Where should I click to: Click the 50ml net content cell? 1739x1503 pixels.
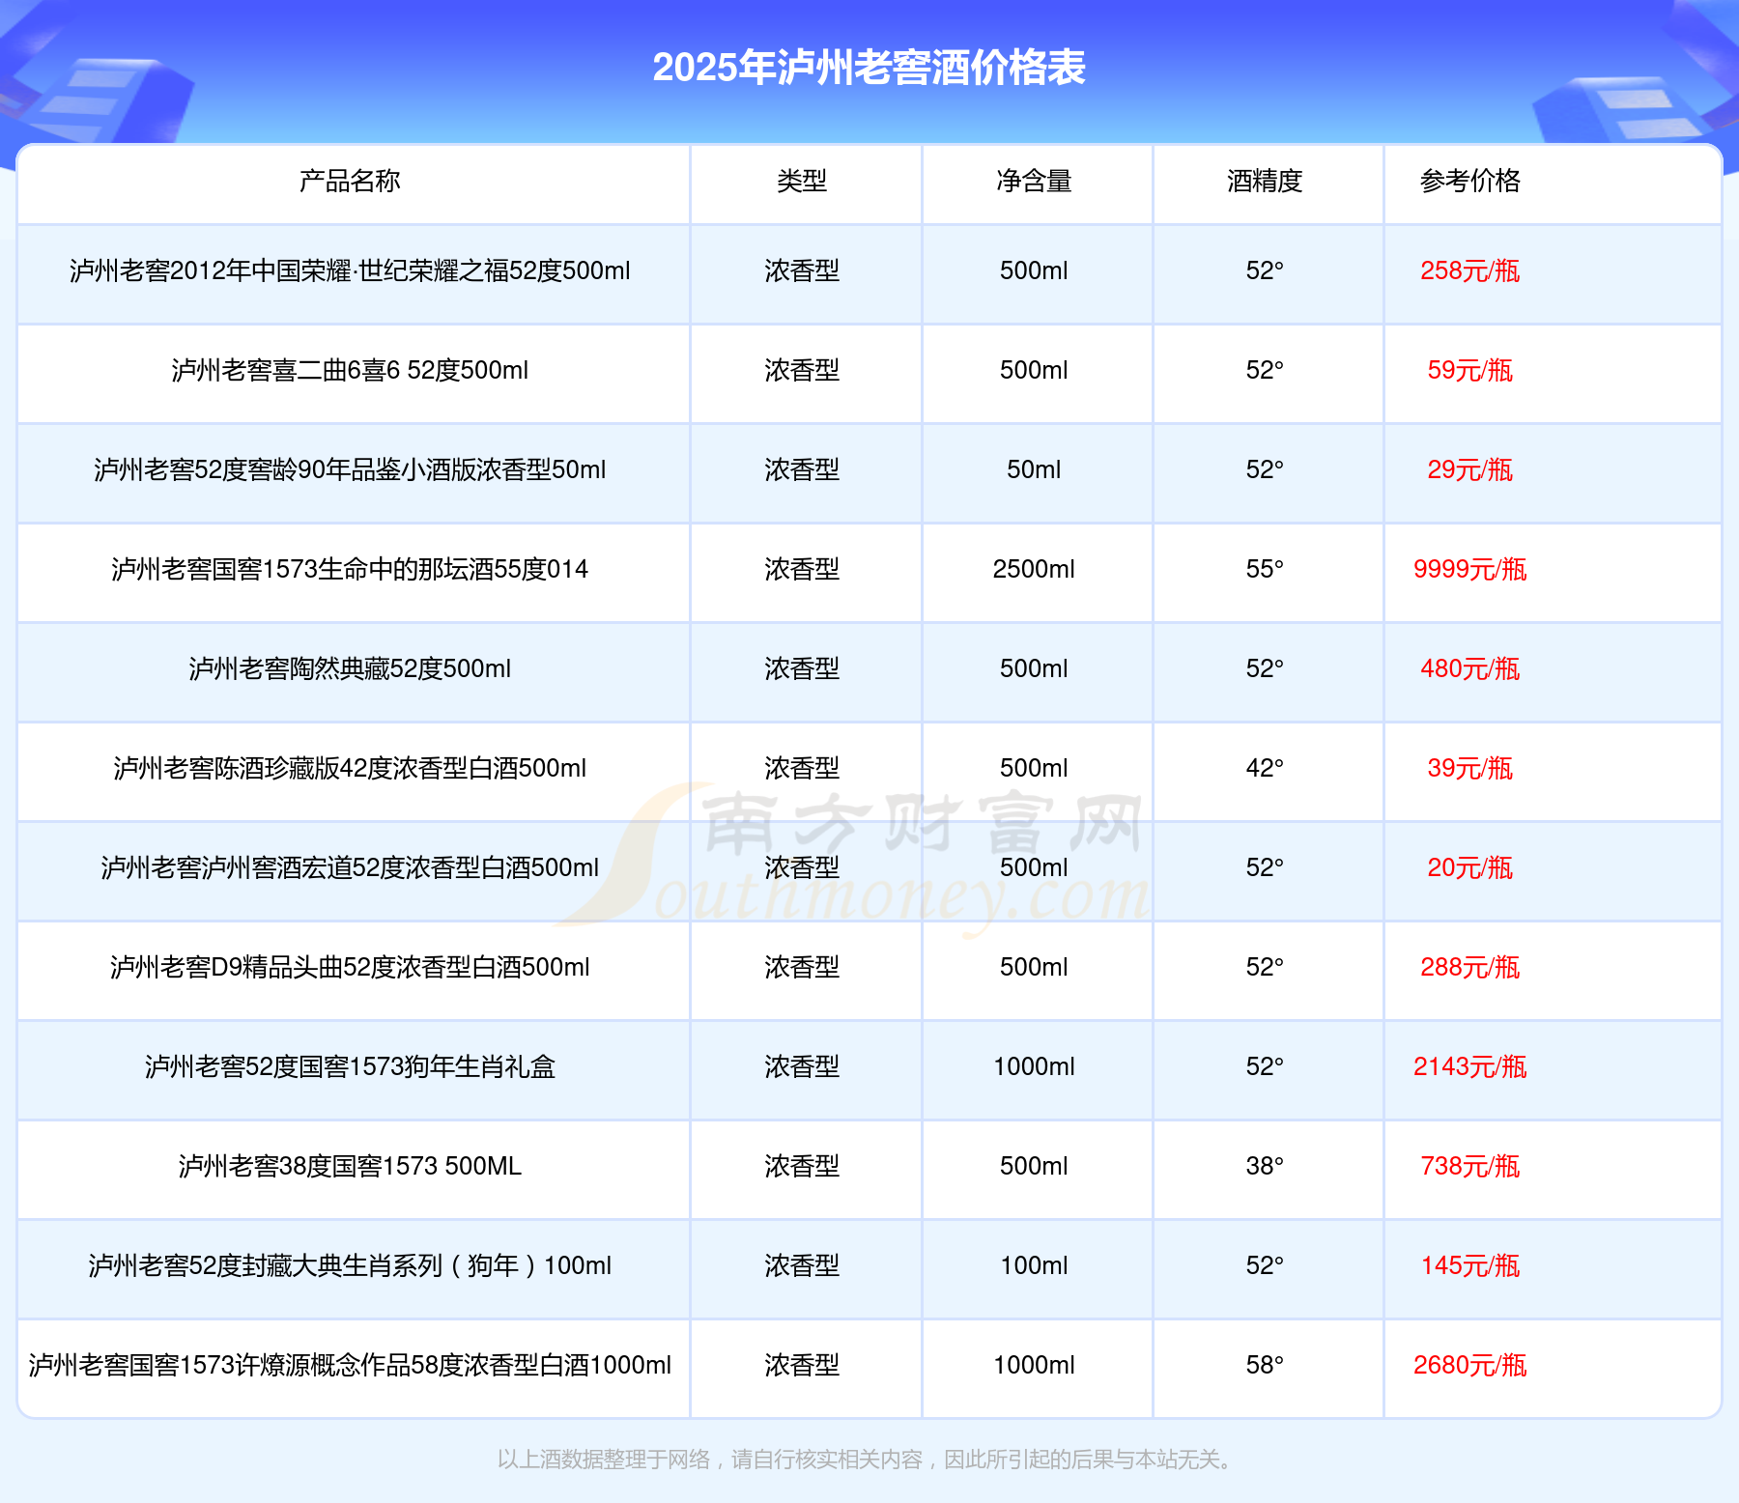(1034, 469)
